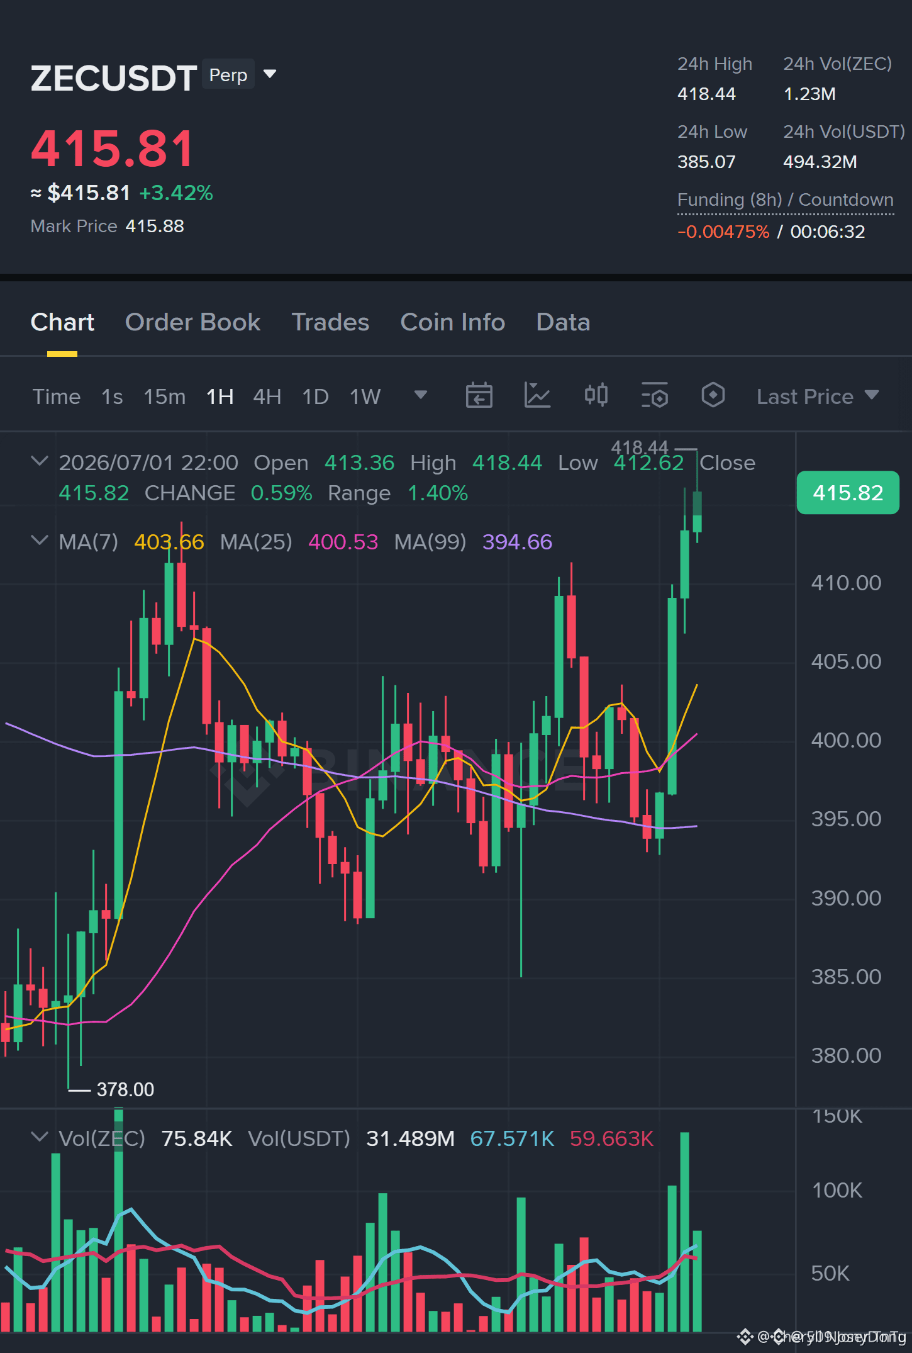Select the 1W interval
The image size is (912, 1353).
click(x=365, y=396)
